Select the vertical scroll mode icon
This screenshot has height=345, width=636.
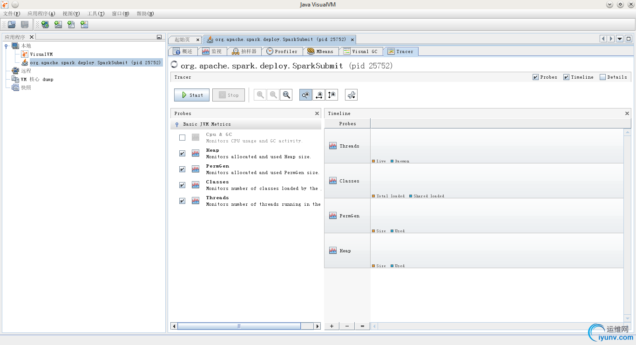pos(332,95)
